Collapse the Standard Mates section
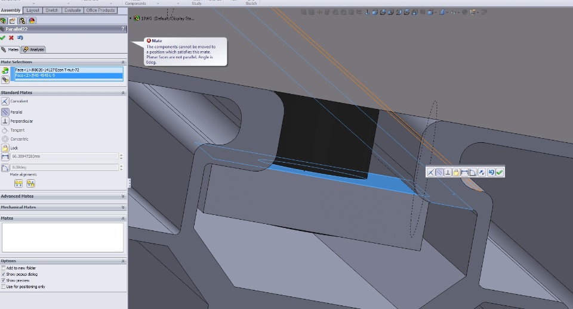This screenshot has height=309, width=573. click(123, 92)
